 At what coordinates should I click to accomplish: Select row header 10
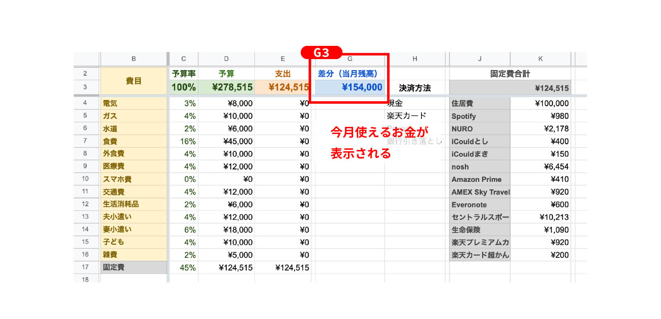click(86, 179)
